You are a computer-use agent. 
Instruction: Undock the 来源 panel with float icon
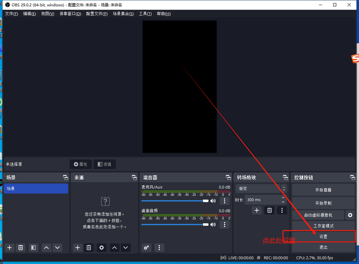(x=134, y=177)
